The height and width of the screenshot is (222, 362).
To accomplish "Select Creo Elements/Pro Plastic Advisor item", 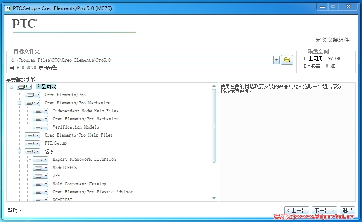I will 93,192.
